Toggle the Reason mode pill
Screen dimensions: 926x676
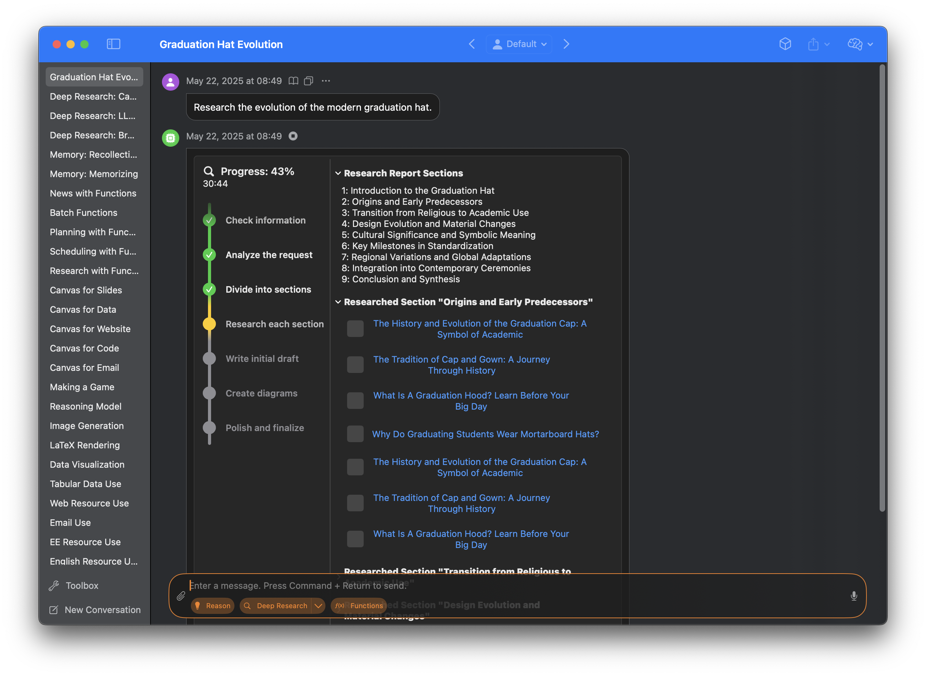click(x=212, y=606)
